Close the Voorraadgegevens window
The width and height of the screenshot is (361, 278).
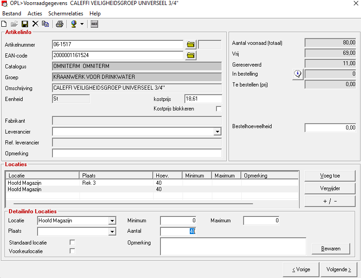point(356,3)
